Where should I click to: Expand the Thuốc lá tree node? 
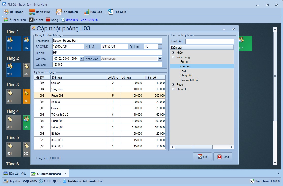173,89
